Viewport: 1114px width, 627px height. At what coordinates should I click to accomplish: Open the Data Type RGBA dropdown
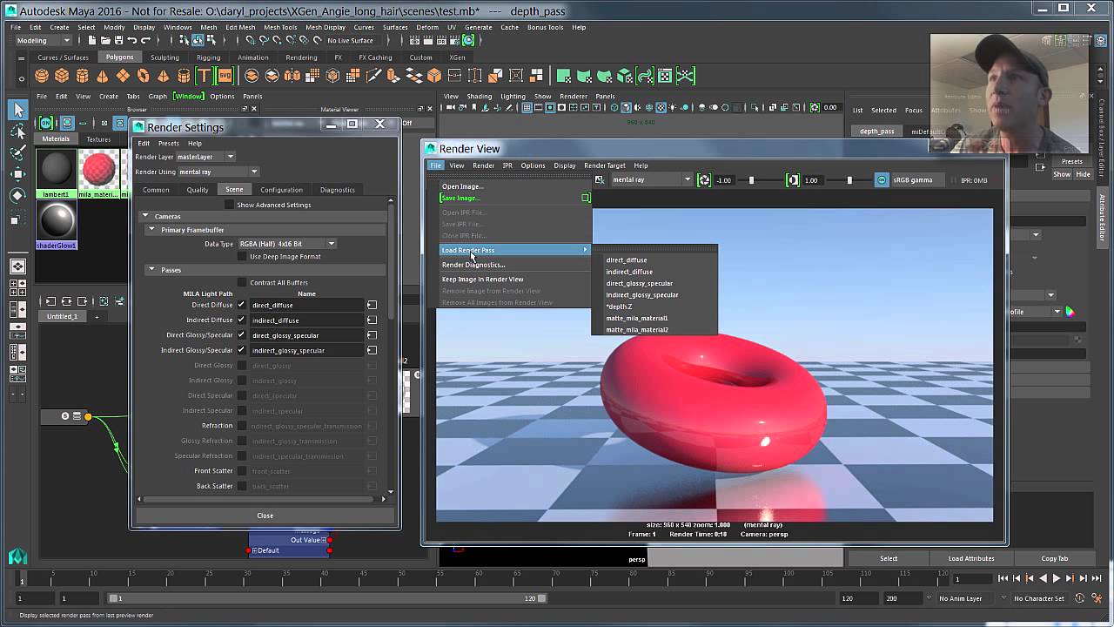tap(287, 244)
